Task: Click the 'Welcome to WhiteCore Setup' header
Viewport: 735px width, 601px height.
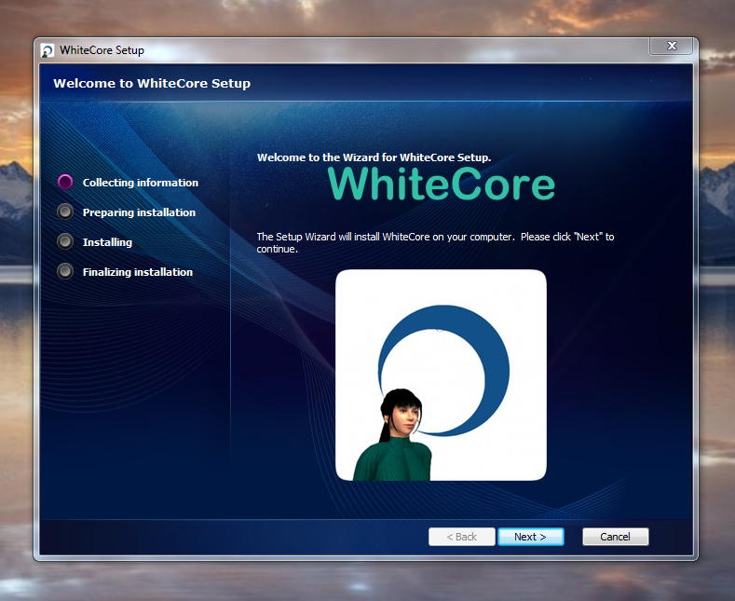Action: pos(152,84)
